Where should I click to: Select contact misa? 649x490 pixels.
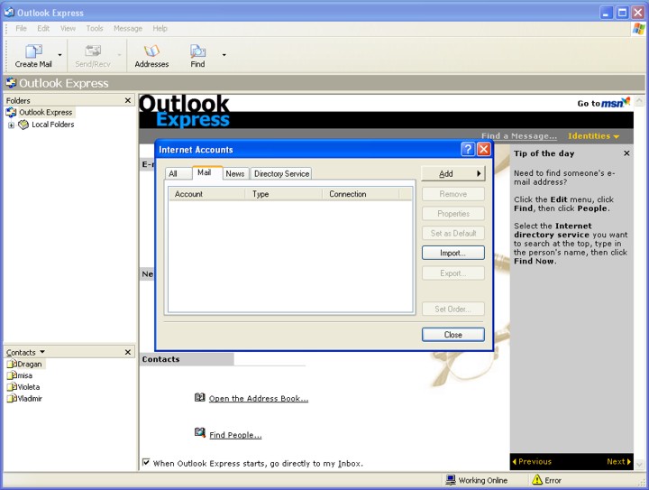(x=25, y=375)
